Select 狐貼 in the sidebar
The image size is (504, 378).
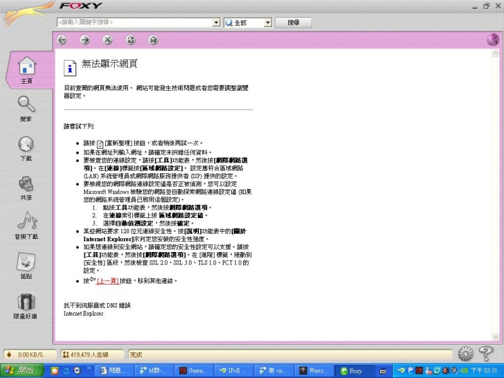[x=25, y=265]
